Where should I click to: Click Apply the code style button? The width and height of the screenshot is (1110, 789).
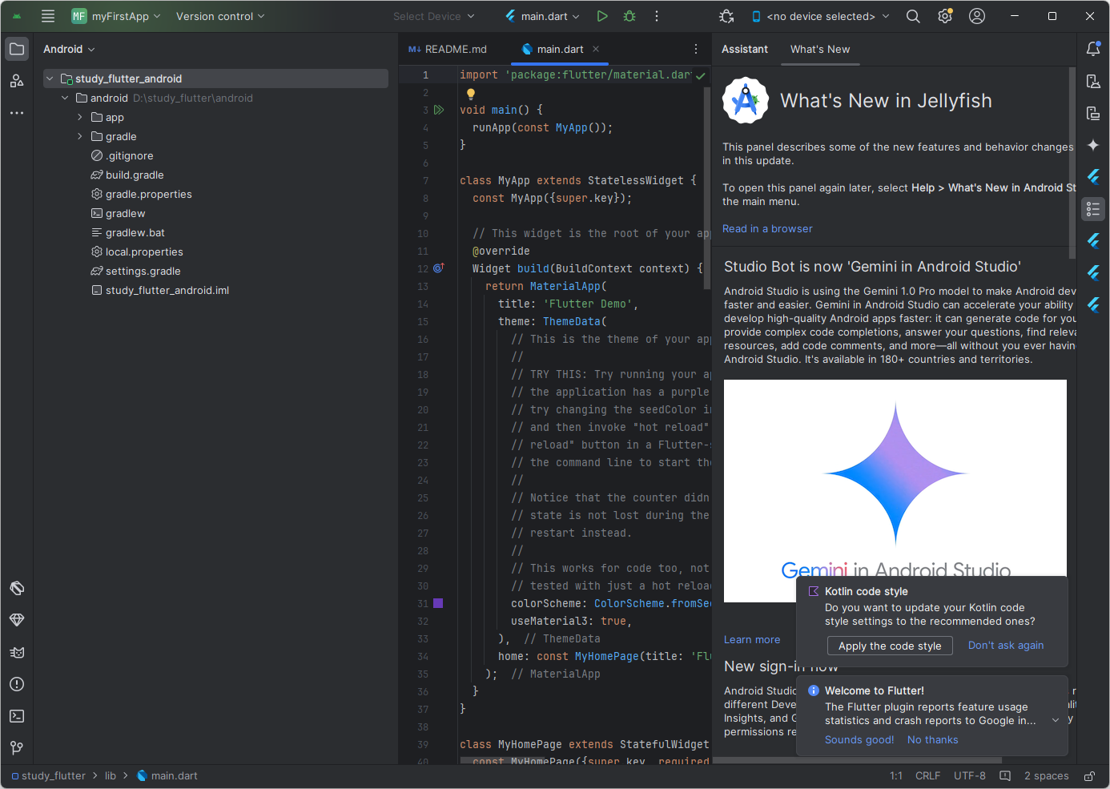[x=890, y=646]
